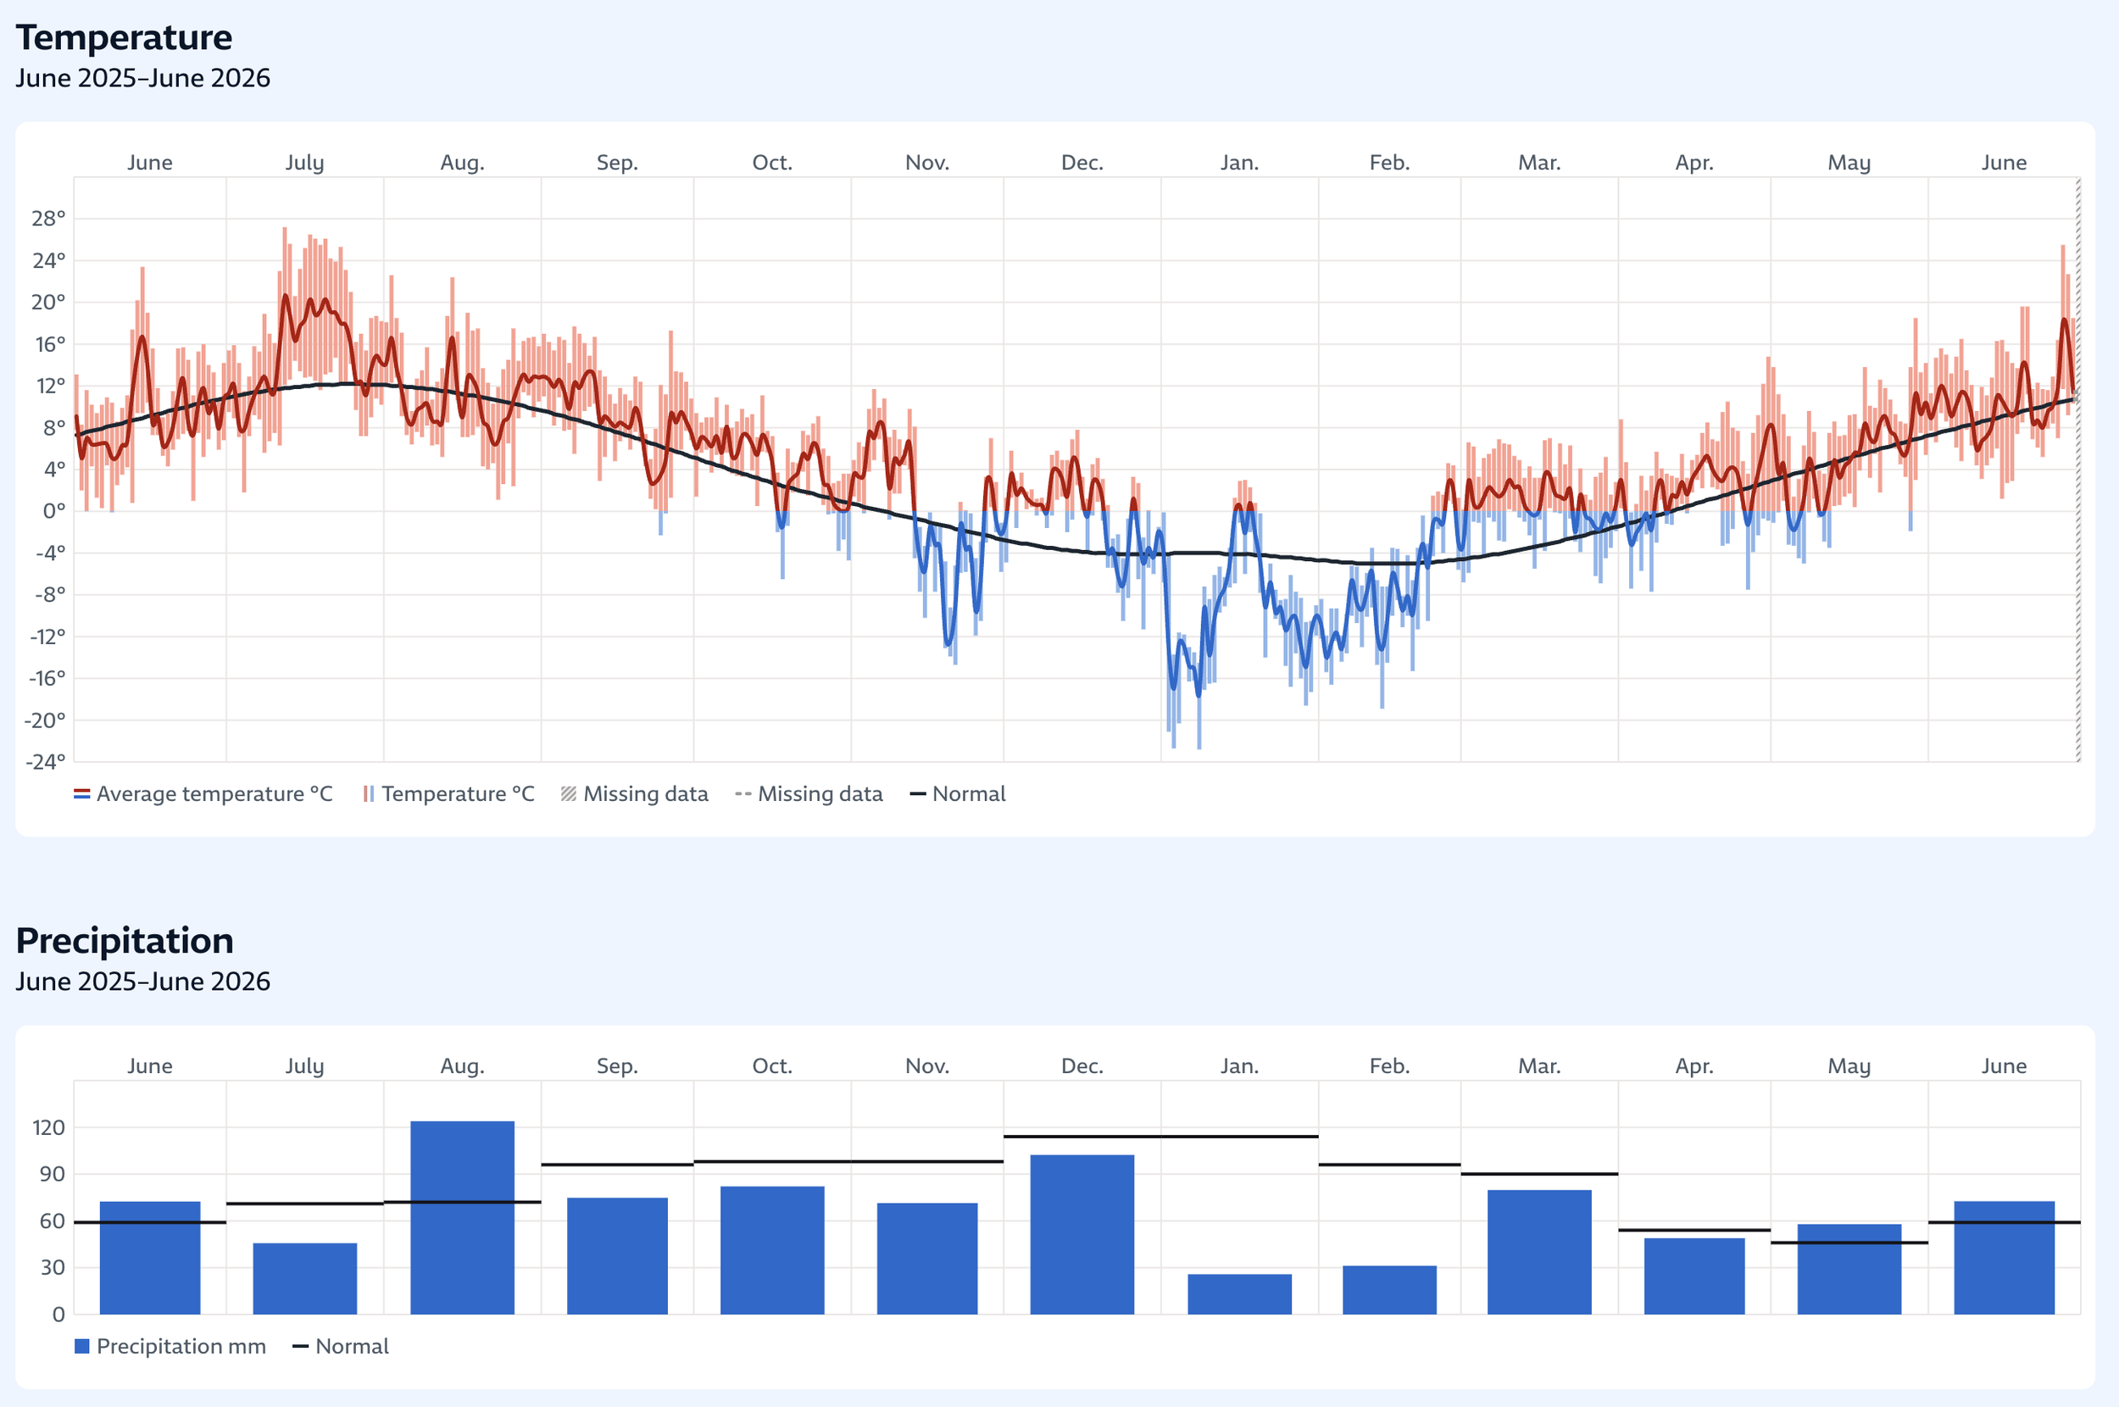
Task: Pick the January precipitation bar
Action: [x=1240, y=1294]
